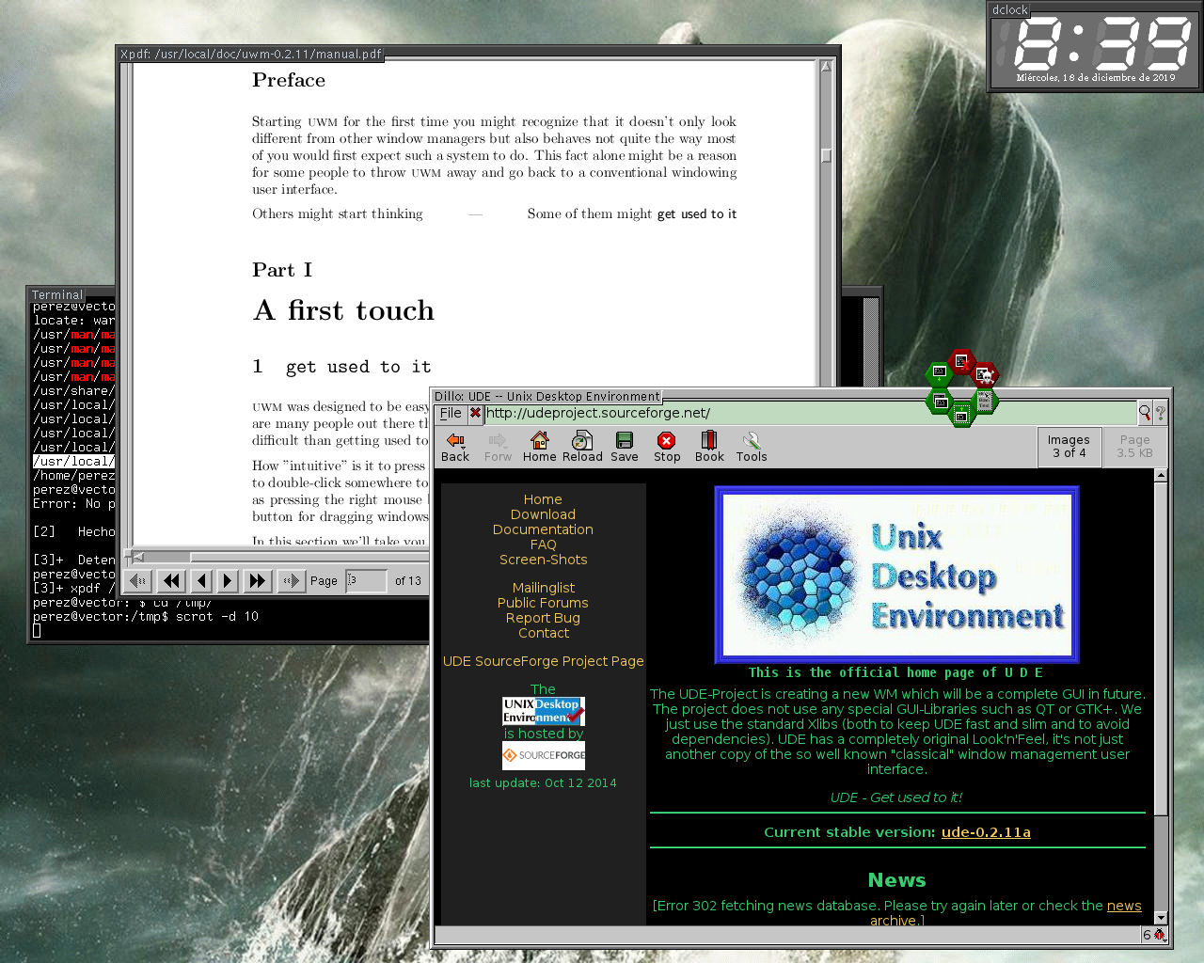The height and width of the screenshot is (963, 1204).
Task: Open the Tools button in Dillo
Action: click(751, 447)
